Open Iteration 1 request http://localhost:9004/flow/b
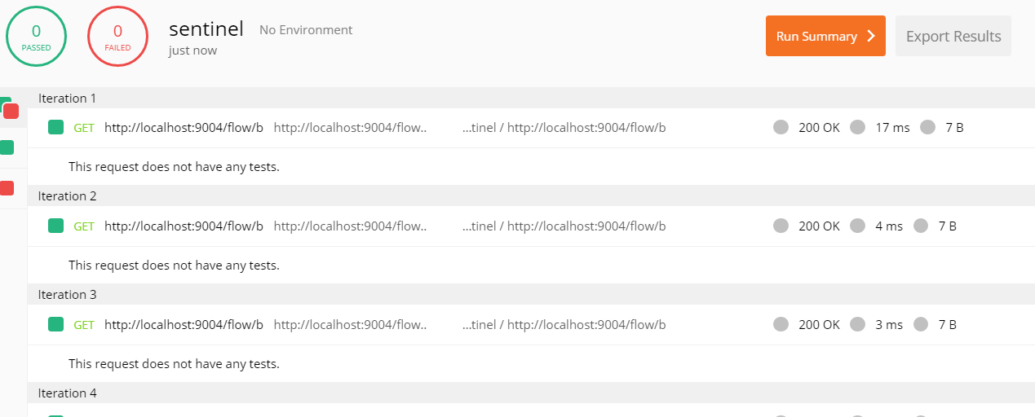This screenshot has width=1035, height=417. pyautogui.click(x=184, y=127)
